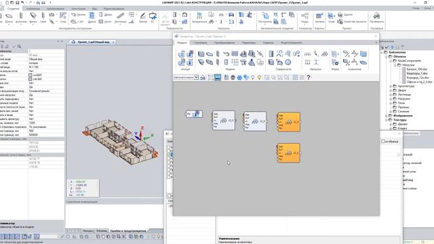Image resolution: width=434 pixels, height=244 pixels.
Task: Click the car icon beside Автоматически dropdown
Action: click(203, 78)
